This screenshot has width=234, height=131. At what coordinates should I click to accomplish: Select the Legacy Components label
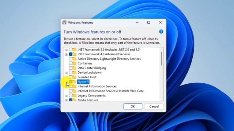91,96
